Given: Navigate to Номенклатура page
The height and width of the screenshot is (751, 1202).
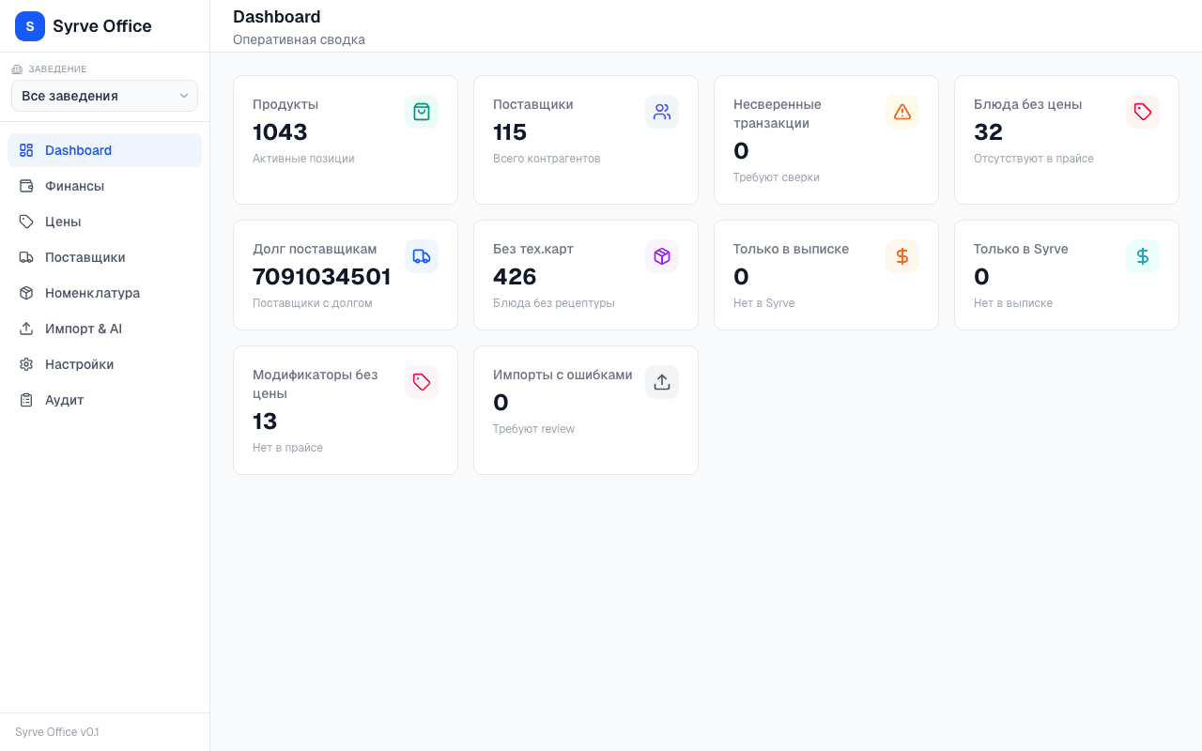Looking at the screenshot, I should click(92, 293).
